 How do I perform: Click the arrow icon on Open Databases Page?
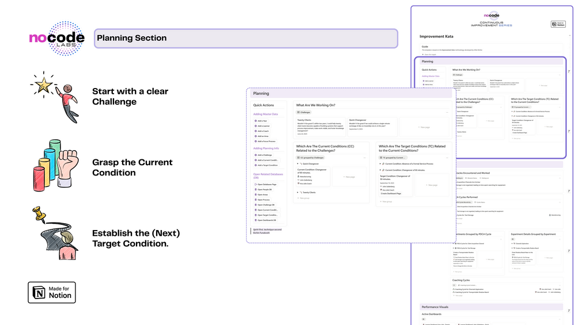[256, 185]
